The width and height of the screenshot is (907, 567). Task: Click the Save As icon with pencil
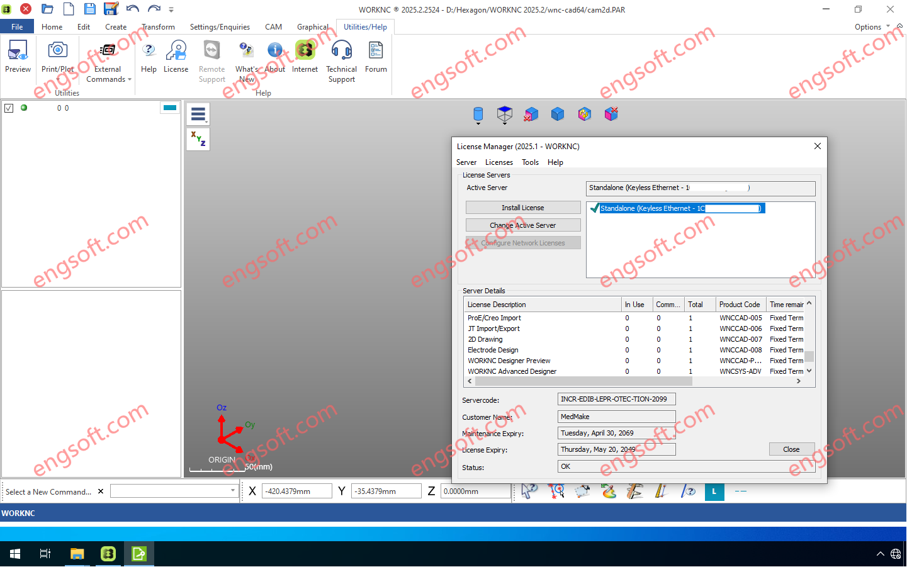111,9
